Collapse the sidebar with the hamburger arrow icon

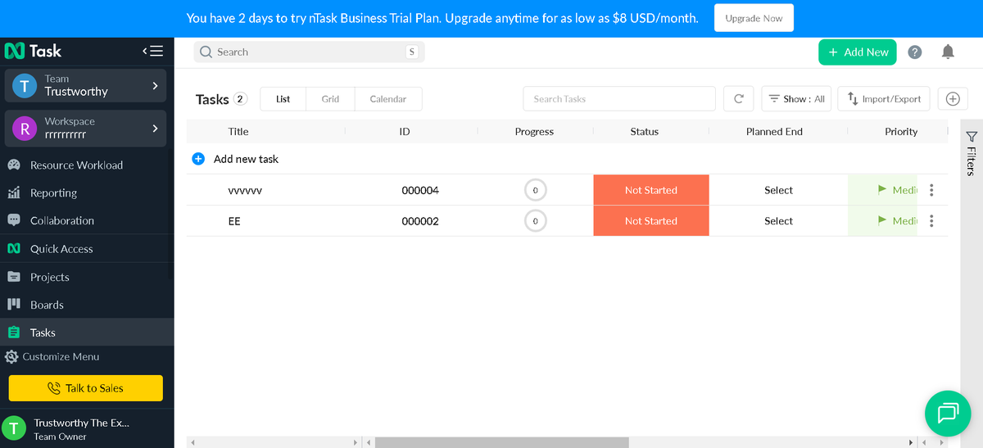point(152,51)
